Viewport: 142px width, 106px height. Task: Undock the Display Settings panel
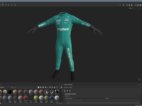coord(138,85)
